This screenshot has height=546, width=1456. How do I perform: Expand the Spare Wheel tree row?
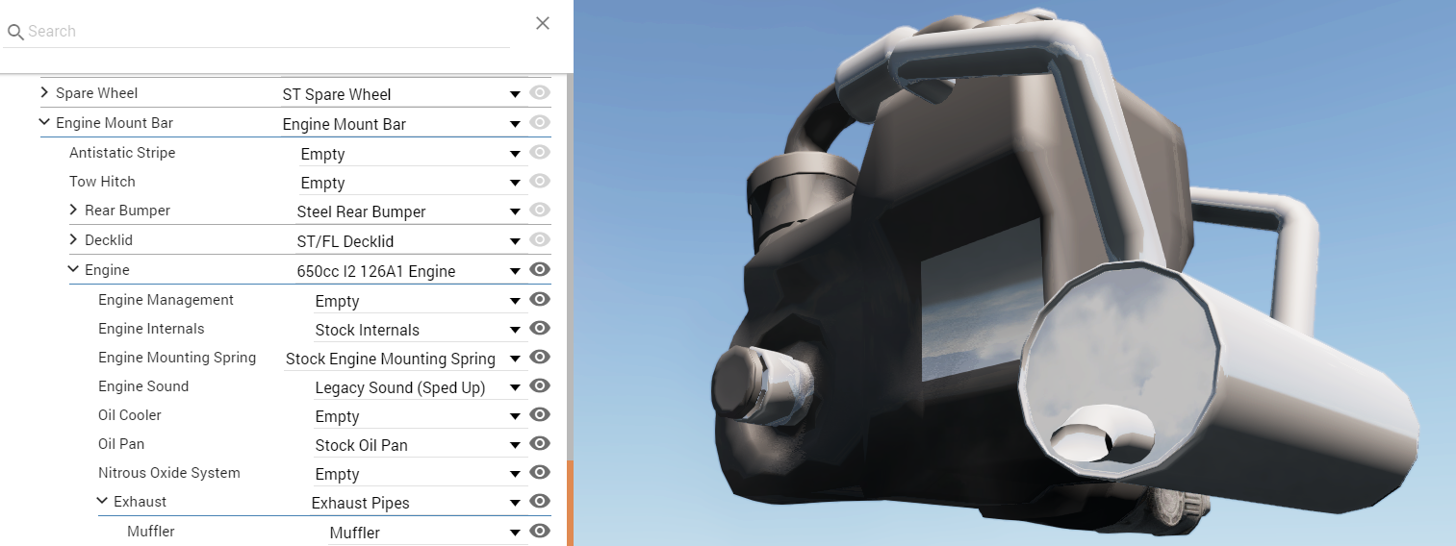pyautogui.click(x=44, y=93)
